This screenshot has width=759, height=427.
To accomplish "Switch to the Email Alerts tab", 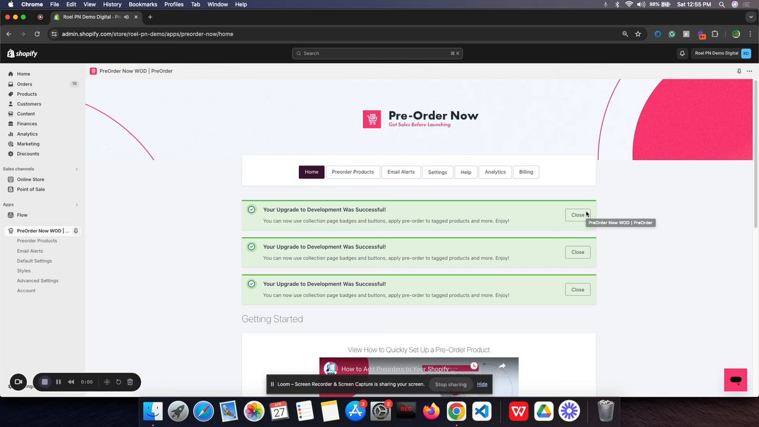I will click(x=401, y=172).
